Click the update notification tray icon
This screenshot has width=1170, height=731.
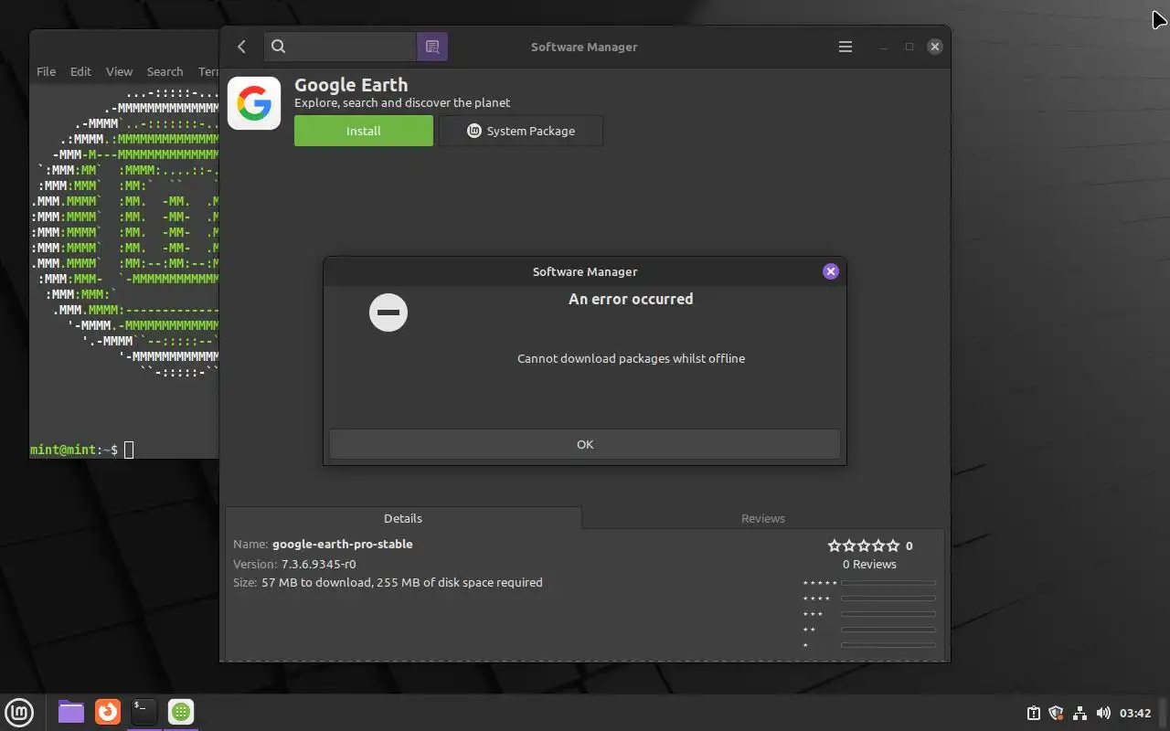coord(1034,713)
